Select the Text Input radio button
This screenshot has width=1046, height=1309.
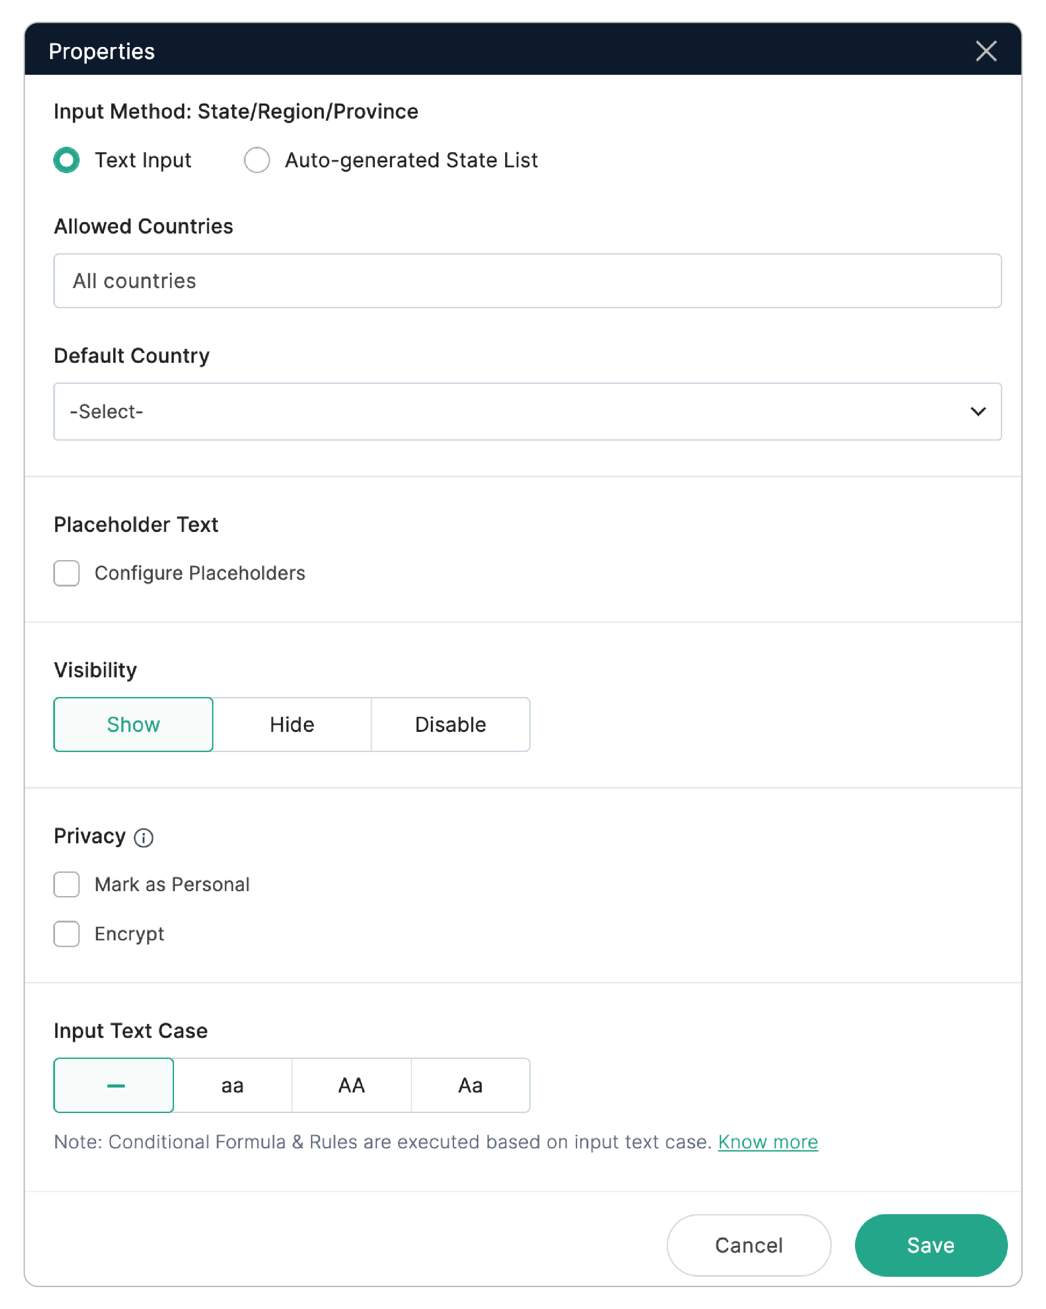tap(67, 160)
